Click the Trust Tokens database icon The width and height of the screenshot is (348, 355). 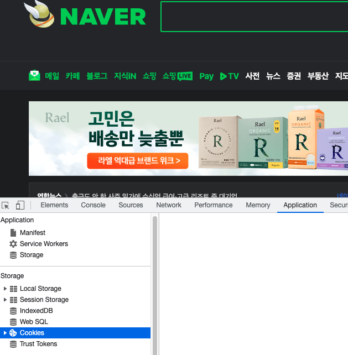(x=13, y=344)
